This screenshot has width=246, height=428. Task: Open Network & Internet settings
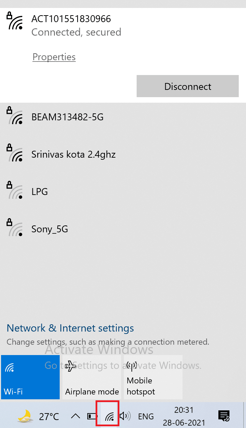[x=70, y=328]
